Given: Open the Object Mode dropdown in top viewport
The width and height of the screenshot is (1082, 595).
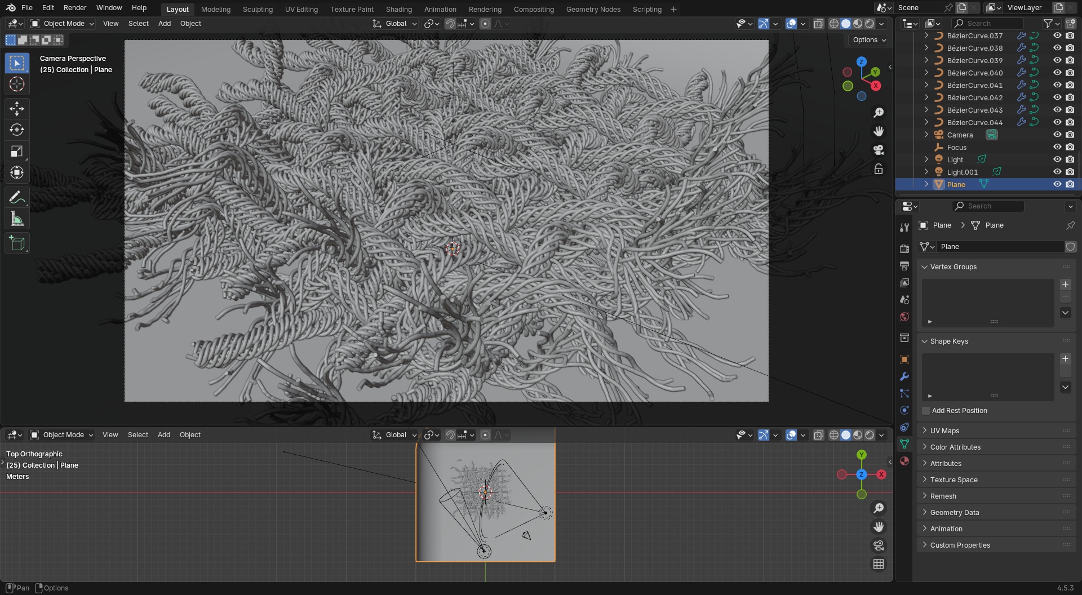Looking at the screenshot, I should tap(63, 24).
